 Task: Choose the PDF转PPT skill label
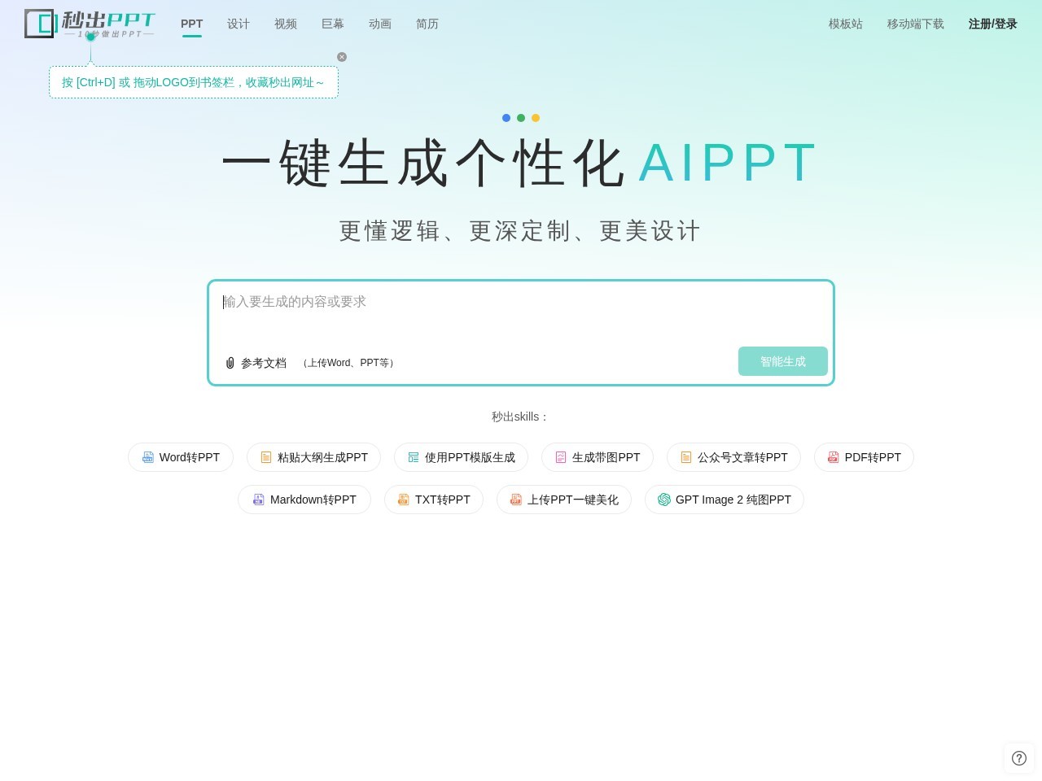[x=873, y=457]
